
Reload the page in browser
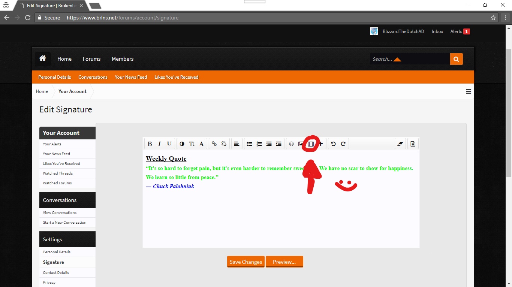click(27, 18)
